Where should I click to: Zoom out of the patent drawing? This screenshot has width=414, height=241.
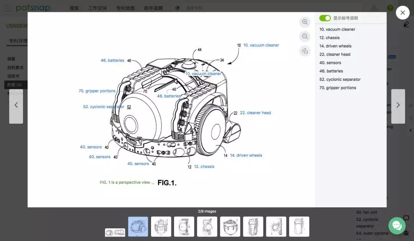(305, 36)
